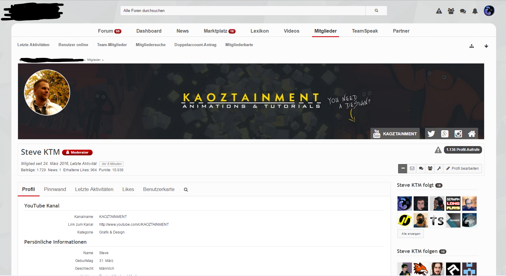Open Letzte Aktivitäten in the members sub-navigation

pyautogui.click(x=33, y=45)
